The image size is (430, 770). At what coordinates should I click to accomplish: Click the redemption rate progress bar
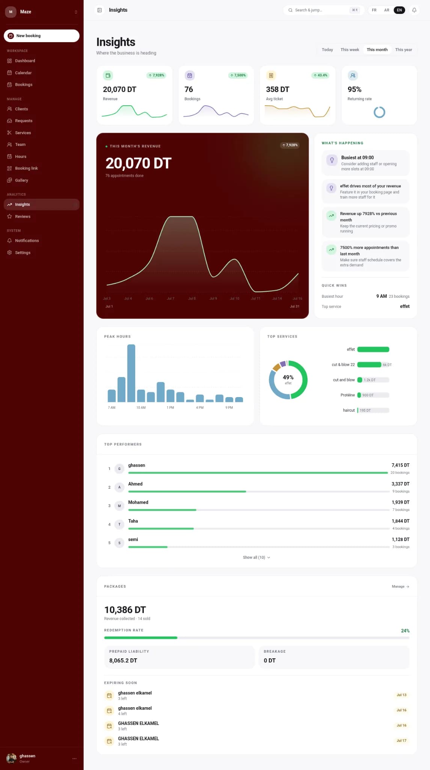click(256, 638)
